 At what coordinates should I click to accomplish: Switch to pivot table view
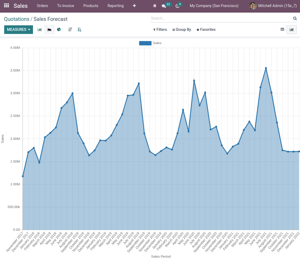[x=282, y=29]
